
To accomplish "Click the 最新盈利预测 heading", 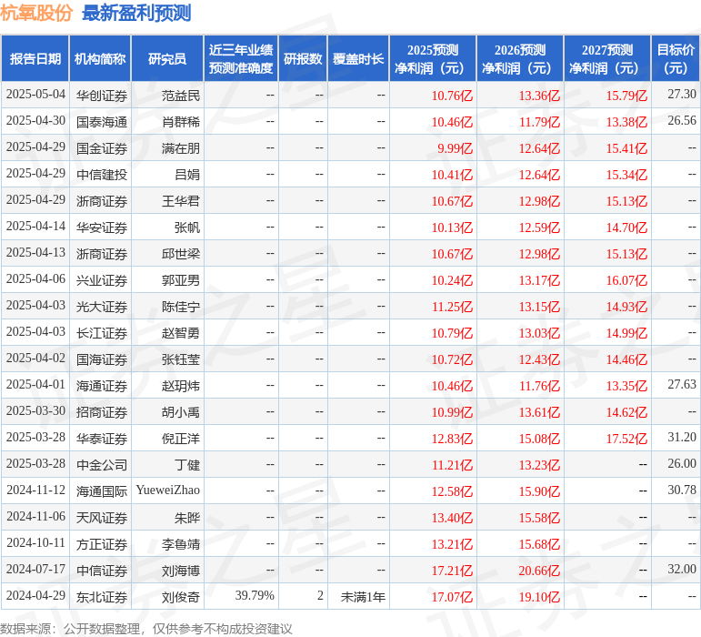I will [136, 13].
